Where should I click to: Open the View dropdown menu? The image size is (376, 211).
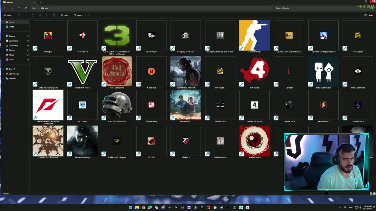[78, 15]
